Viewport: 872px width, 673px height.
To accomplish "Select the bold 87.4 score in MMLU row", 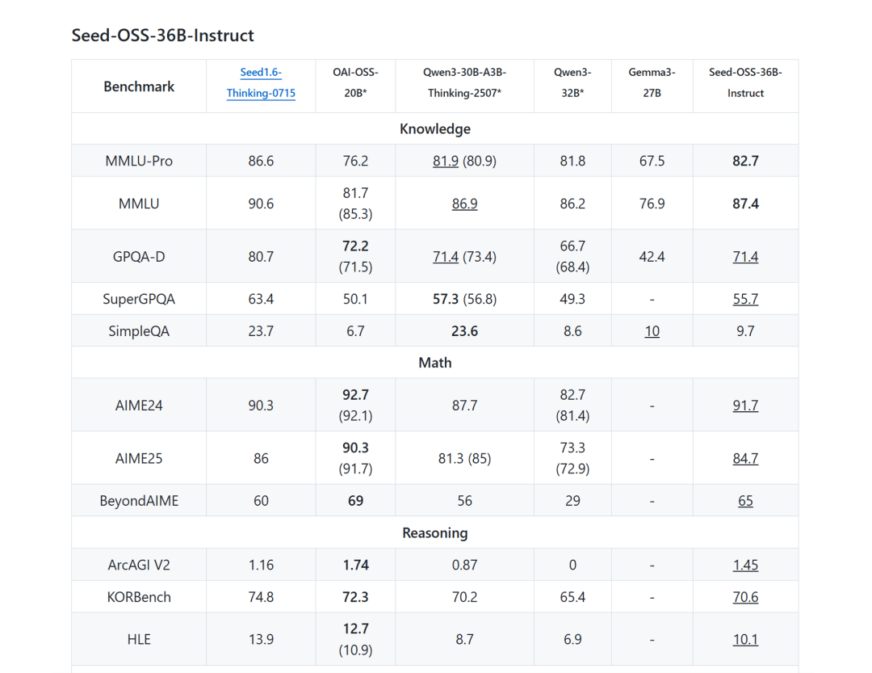I will (x=745, y=204).
